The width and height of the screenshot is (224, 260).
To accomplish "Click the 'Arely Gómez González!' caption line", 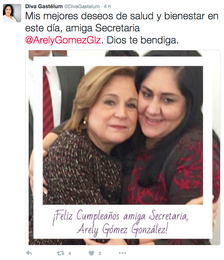I will pos(122,230).
